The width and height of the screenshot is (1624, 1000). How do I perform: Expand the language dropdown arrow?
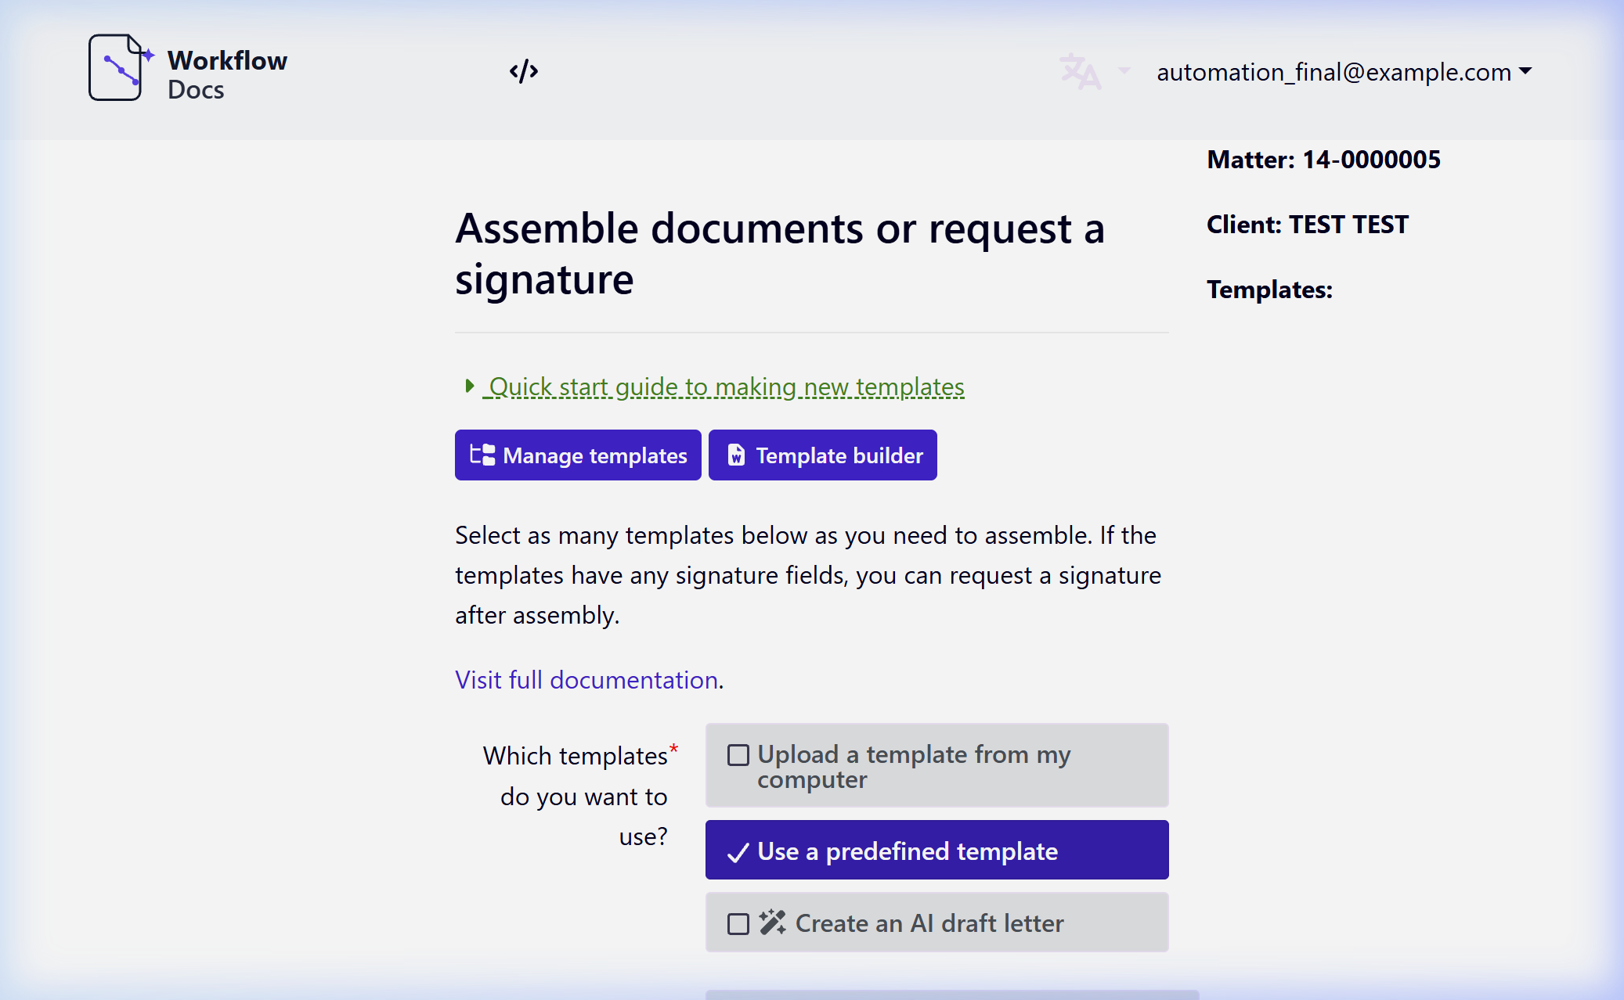point(1124,70)
